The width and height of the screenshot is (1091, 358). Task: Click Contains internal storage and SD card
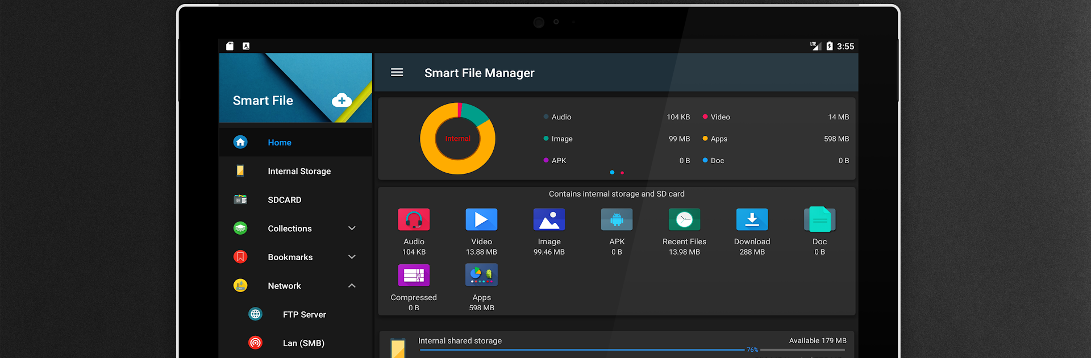pyautogui.click(x=617, y=194)
